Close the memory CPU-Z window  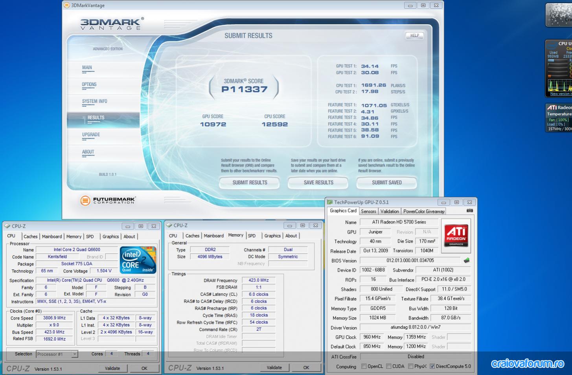315,225
